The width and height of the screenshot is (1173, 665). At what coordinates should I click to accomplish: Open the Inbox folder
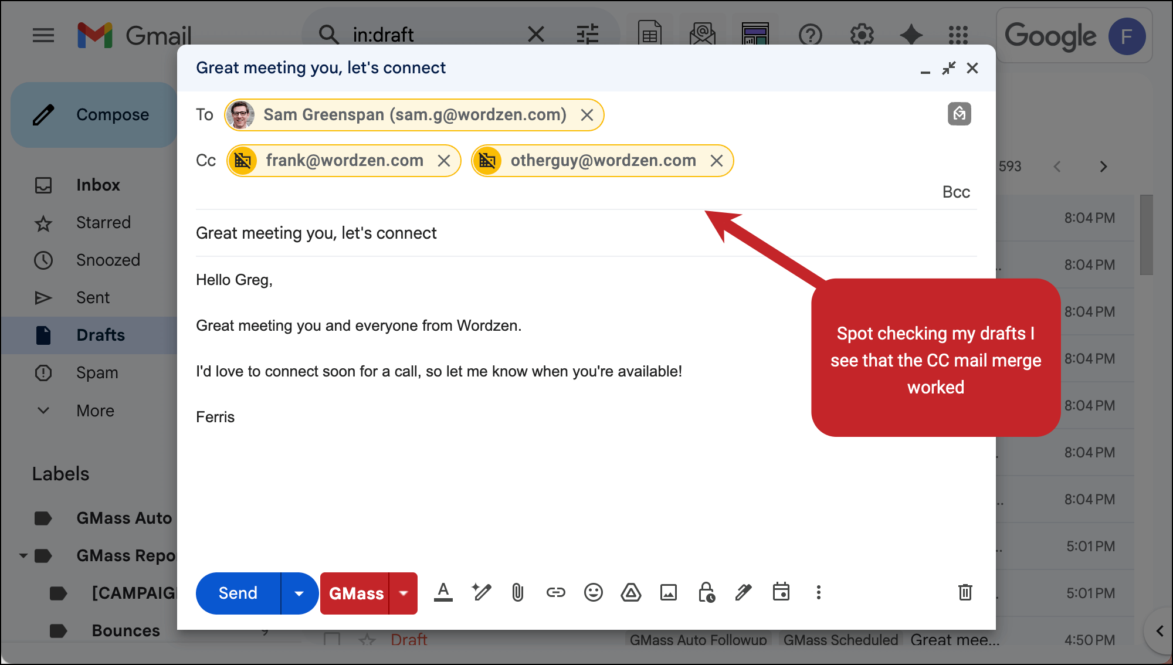click(97, 185)
